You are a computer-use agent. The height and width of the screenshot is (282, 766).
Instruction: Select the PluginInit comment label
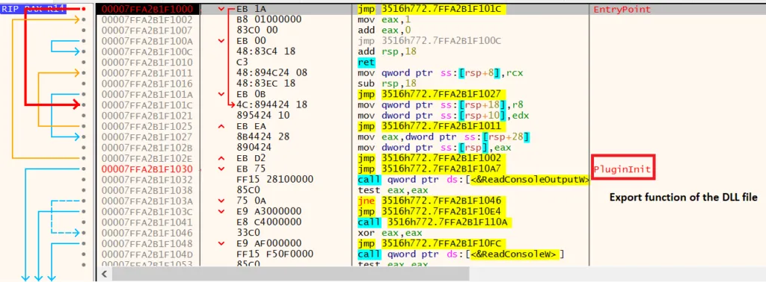(622, 169)
